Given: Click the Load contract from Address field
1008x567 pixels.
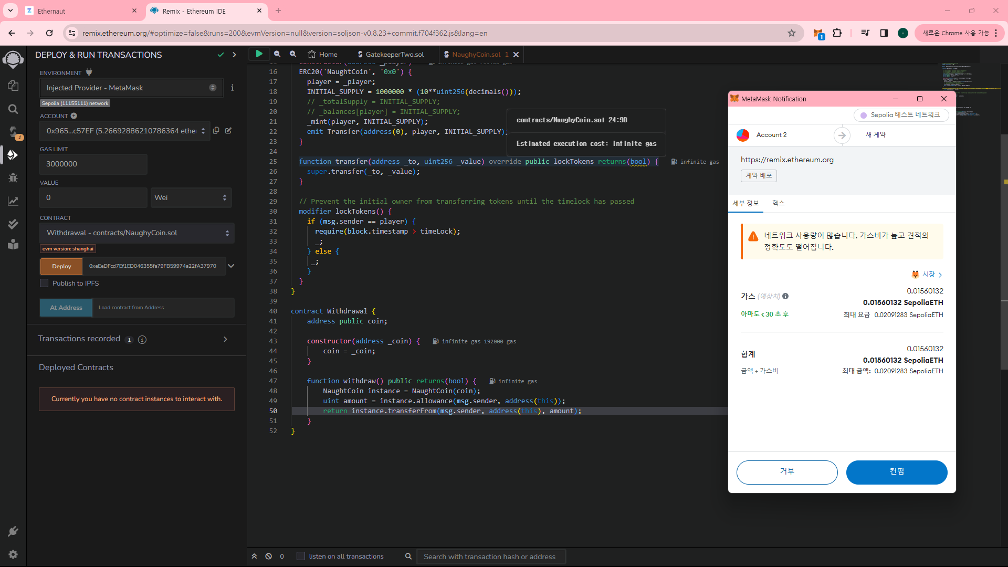Looking at the screenshot, I should (163, 308).
